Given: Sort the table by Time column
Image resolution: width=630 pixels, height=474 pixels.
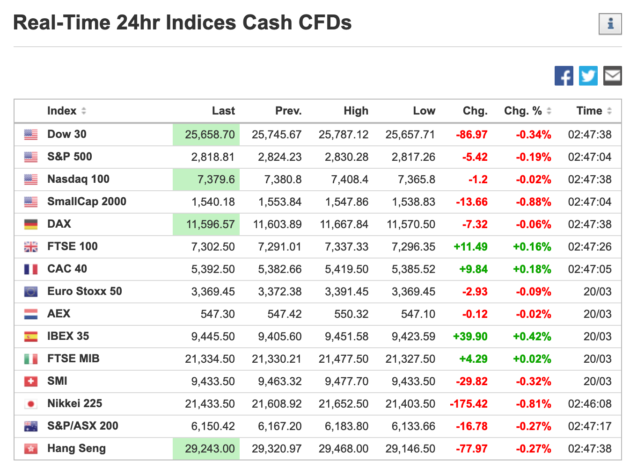Looking at the screenshot, I should pos(609,111).
